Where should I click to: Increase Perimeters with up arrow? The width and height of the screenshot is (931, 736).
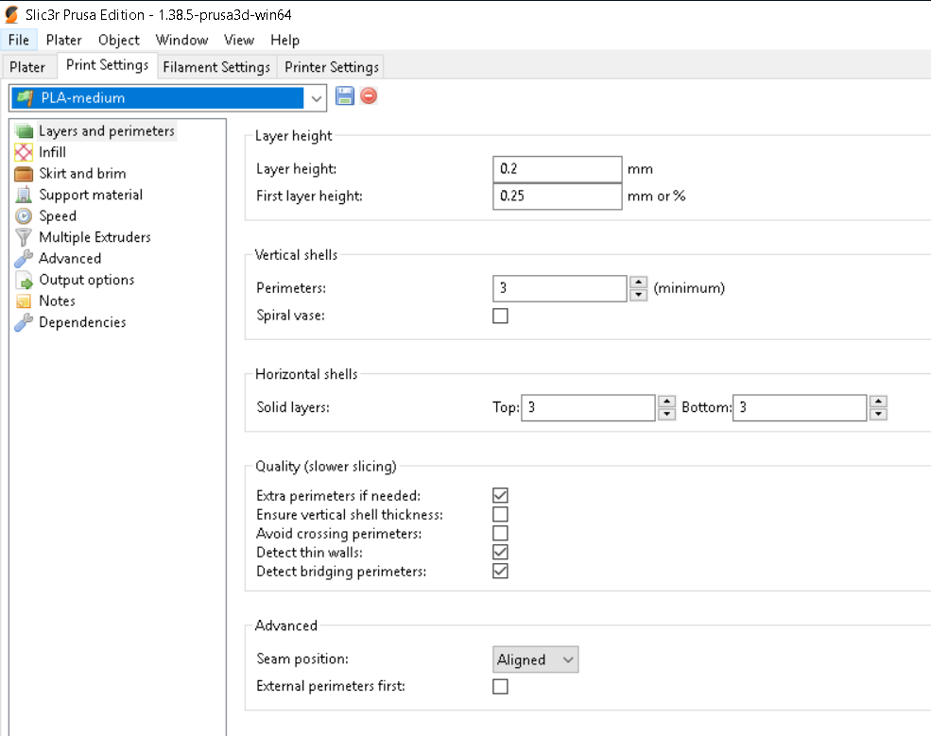(x=638, y=282)
